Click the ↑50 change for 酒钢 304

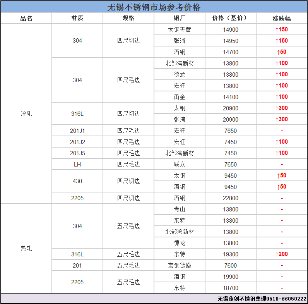coord(282,52)
